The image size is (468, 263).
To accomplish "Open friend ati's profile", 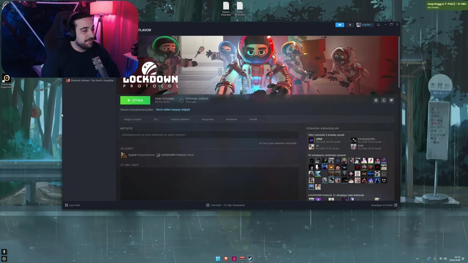I will [x=317, y=146].
